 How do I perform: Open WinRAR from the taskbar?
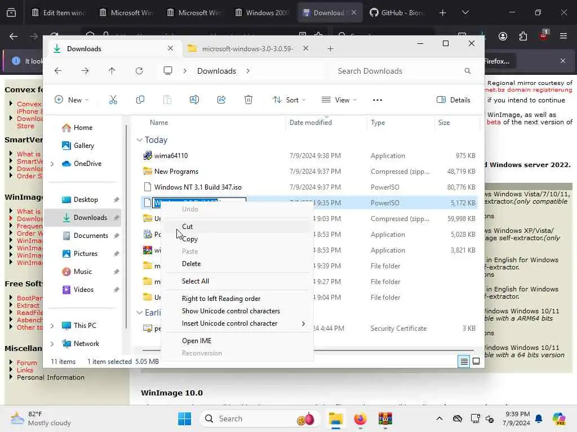click(385, 418)
